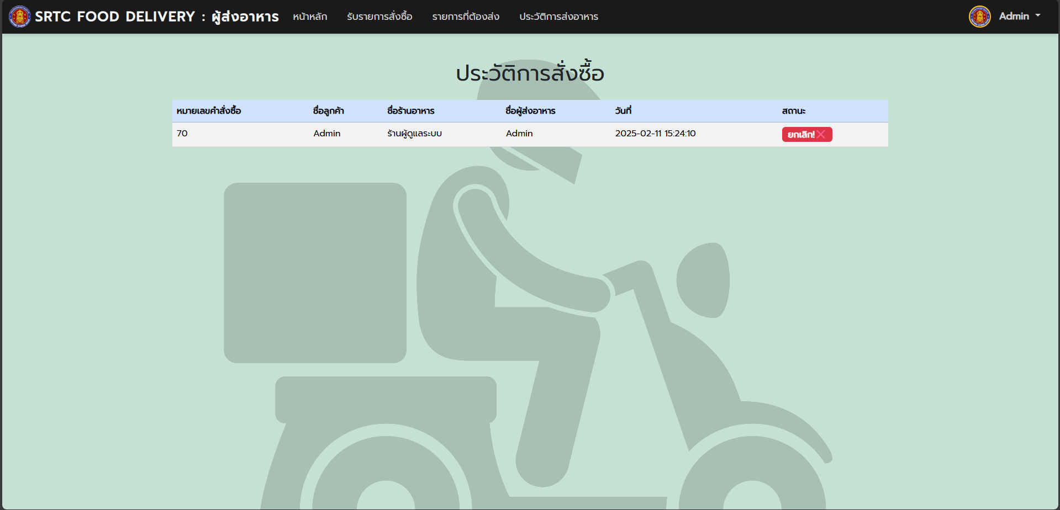Click the ชื่อลูกค้า column header
The image size is (1060, 510).
point(328,111)
